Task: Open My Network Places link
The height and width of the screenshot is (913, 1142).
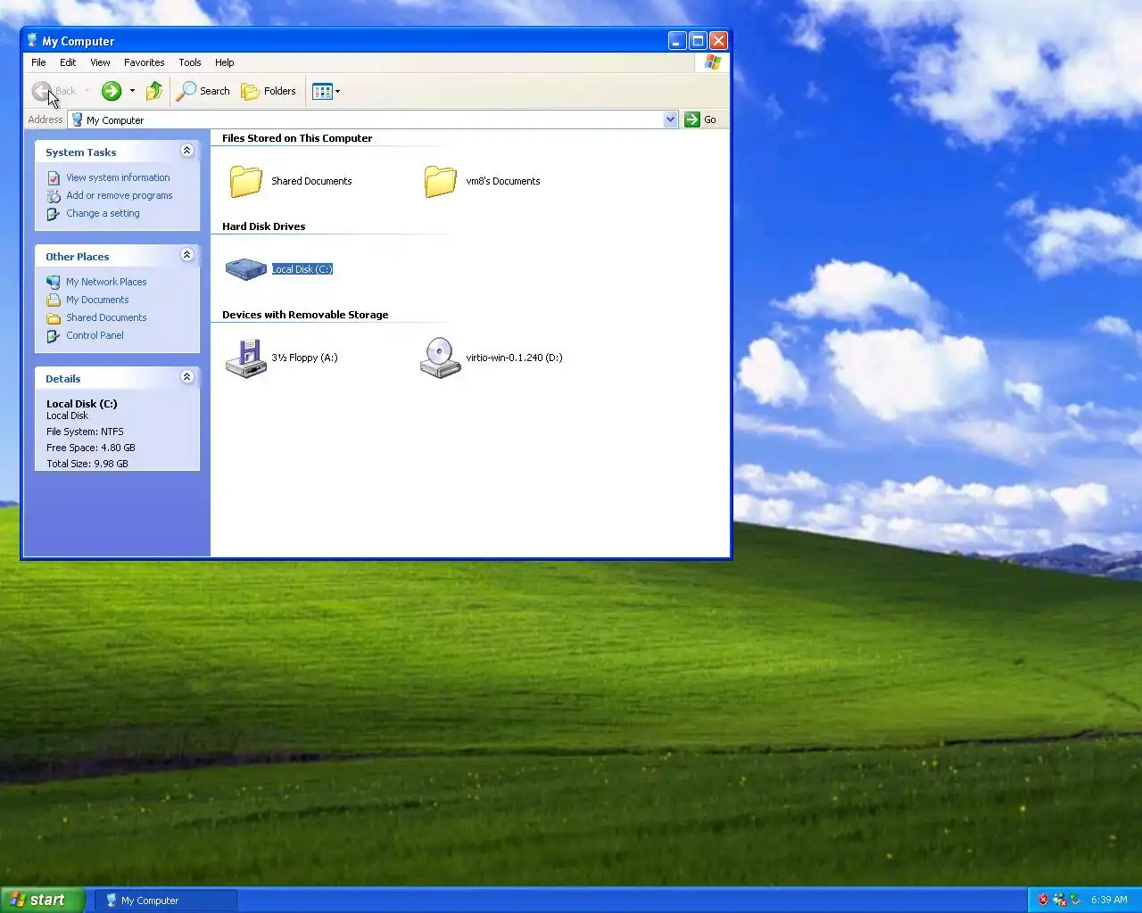Action: point(106,282)
